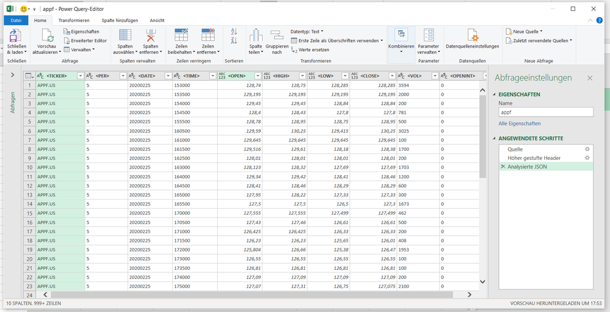Open the <TICKER> column filter dropdown
This screenshot has height=312, width=610.
click(80, 76)
